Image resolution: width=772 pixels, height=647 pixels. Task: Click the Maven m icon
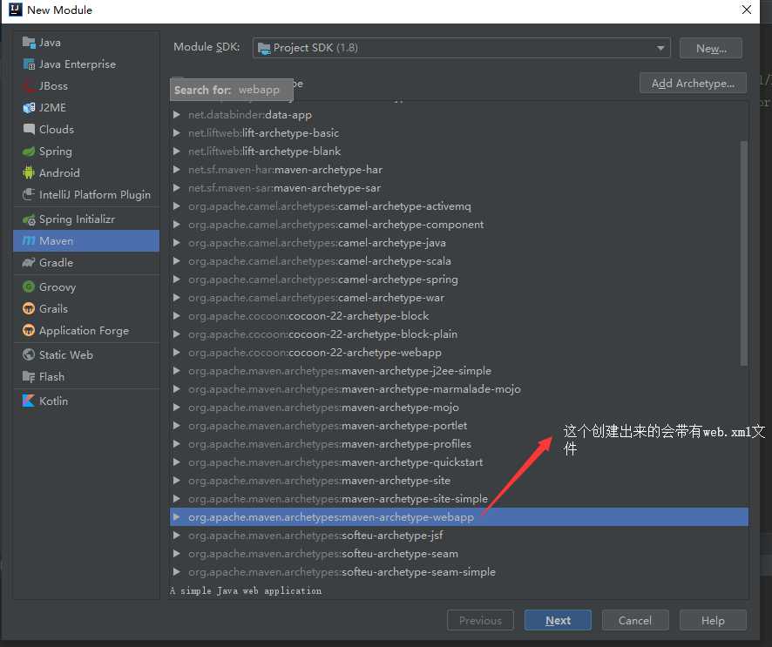(x=29, y=240)
